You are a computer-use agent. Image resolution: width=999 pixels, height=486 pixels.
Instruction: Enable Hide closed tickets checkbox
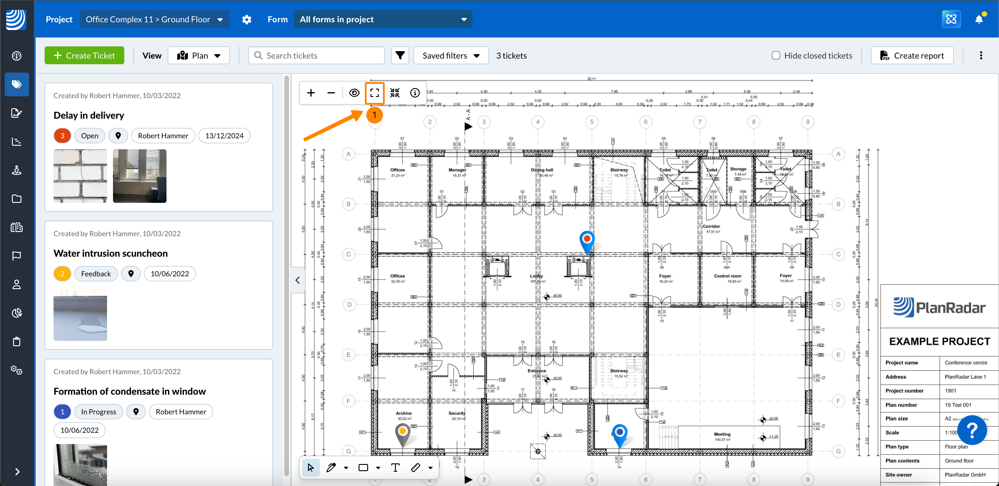point(776,55)
